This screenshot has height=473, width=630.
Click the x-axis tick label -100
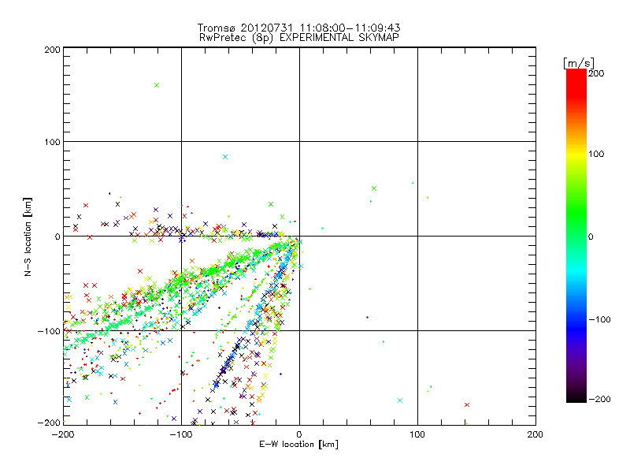[x=181, y=434]
